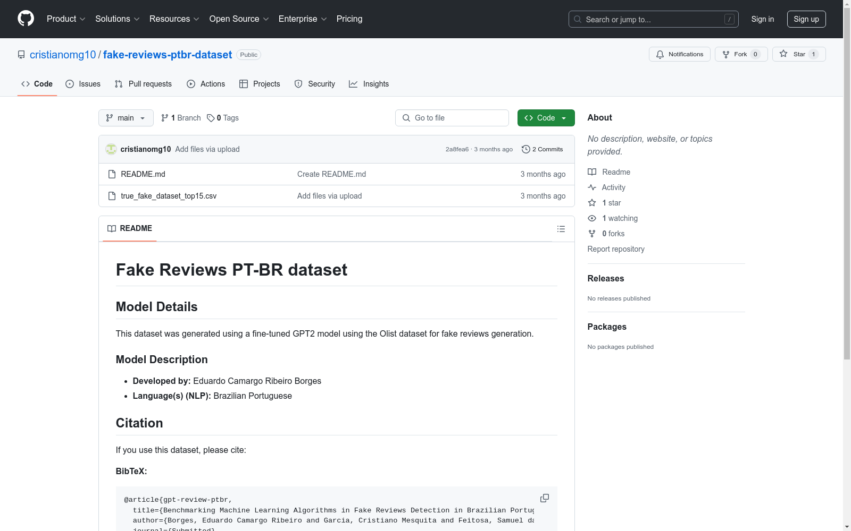Click the Notifications button
Viewport: 851px width, 531px height.
(x=680, y=54)
